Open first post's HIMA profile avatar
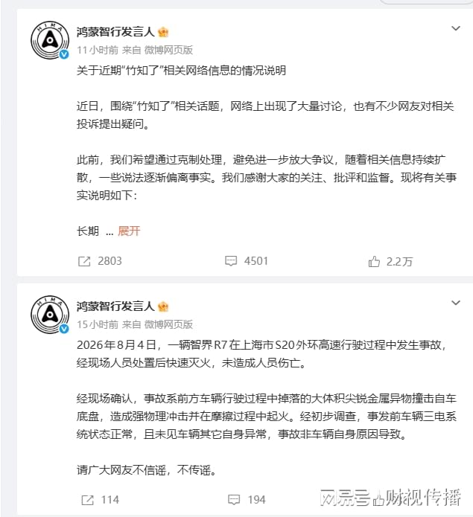This screenshot has height=517, width=473. click(49, 40)
